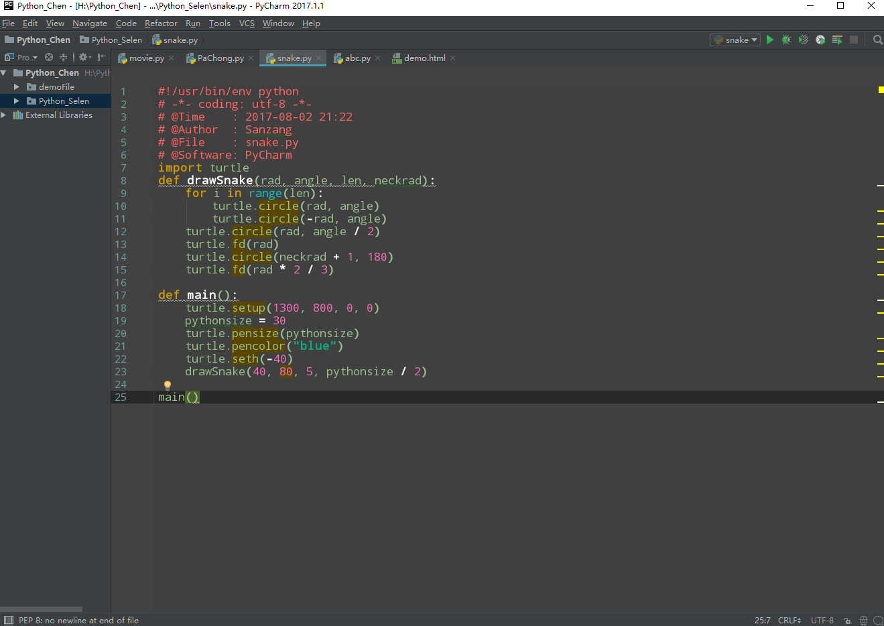
Task: Expand the demoFile folder in project tree
Action: 17,87
